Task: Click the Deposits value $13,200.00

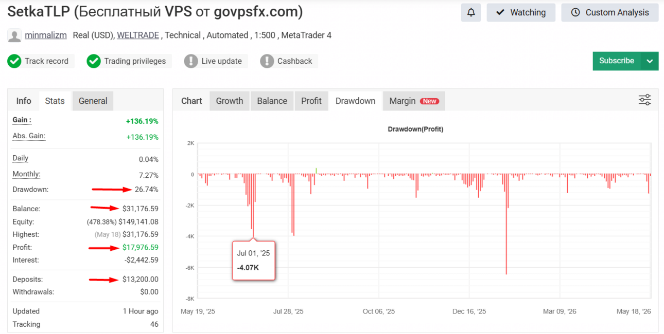Action: [x=141, y=280]
